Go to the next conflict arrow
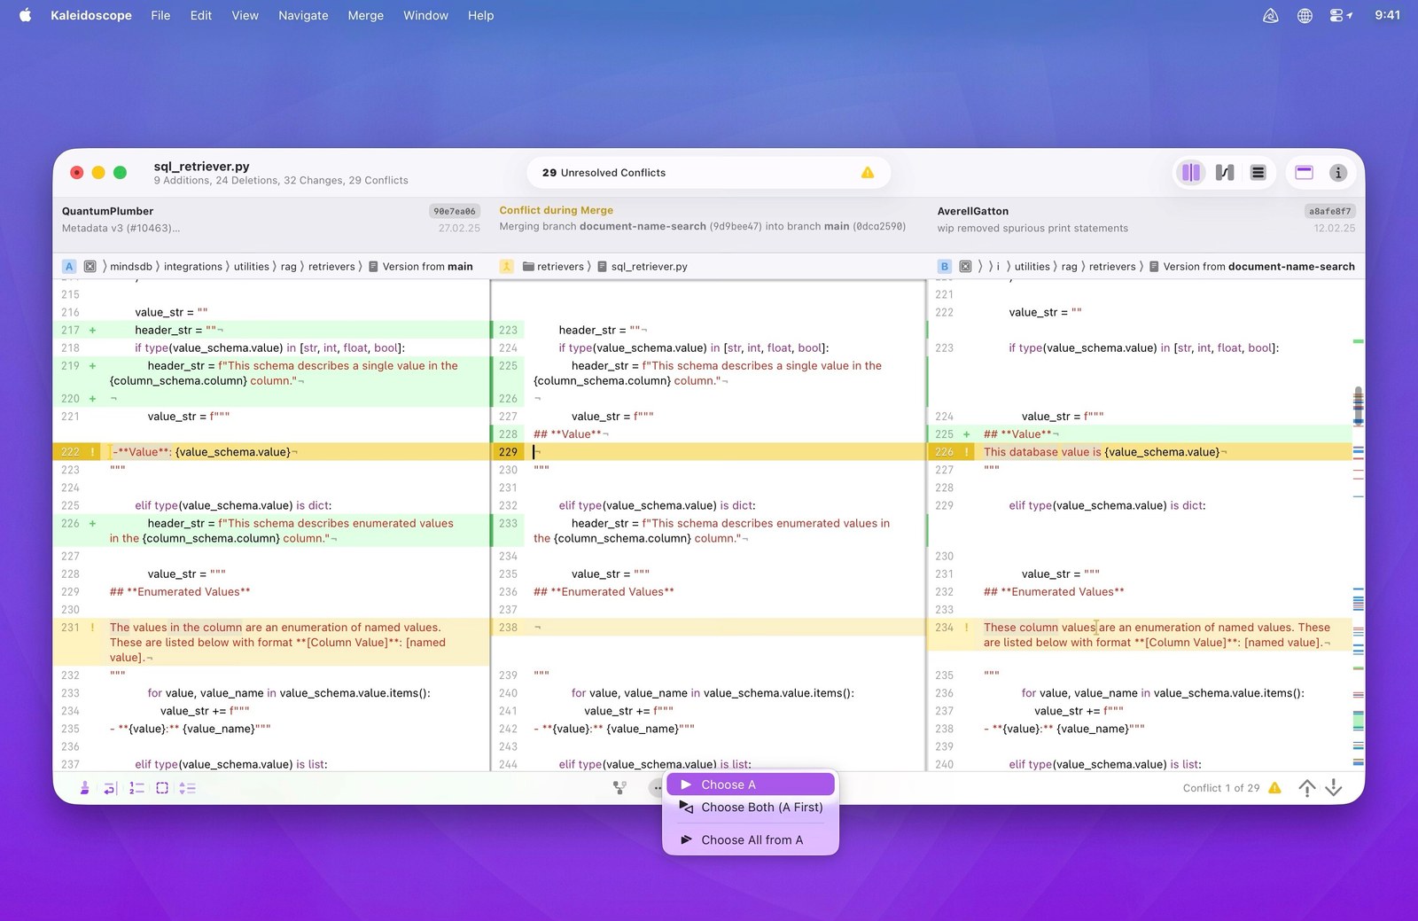Viewport: 1418px width, 921px height. coord(1334,787)
